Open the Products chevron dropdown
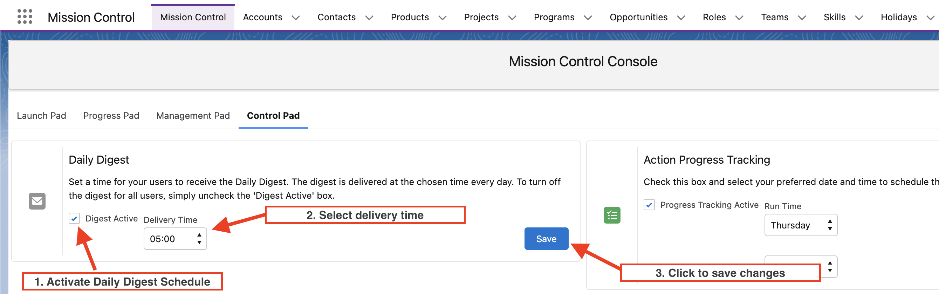The width and height of the screenshot is (939, 294). pos(442,18)
